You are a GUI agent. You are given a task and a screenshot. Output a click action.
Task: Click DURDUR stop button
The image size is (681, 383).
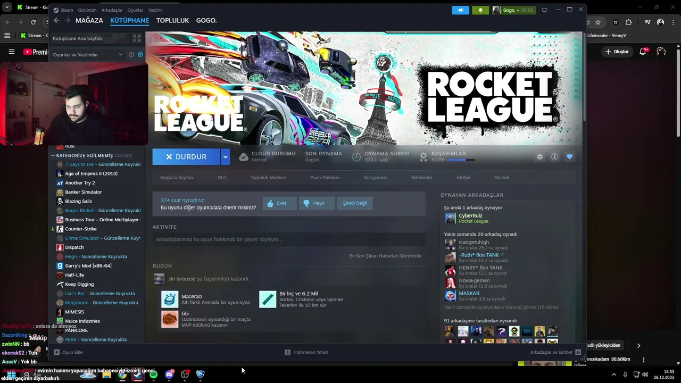[x=186, y=157]
